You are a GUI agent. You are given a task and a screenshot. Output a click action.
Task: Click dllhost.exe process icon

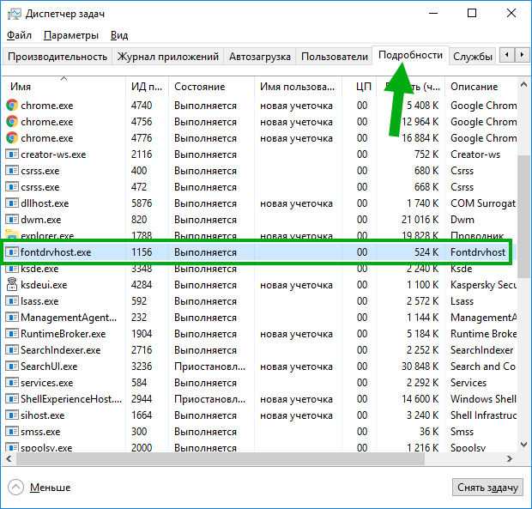tap(12, 203)
